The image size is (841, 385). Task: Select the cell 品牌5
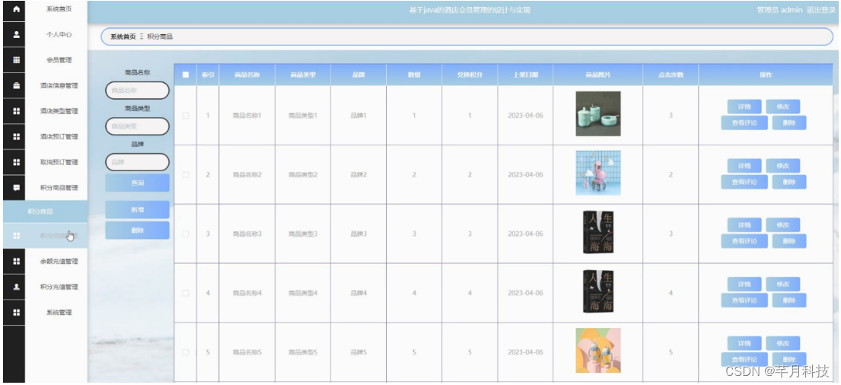(x=358, y=352)
